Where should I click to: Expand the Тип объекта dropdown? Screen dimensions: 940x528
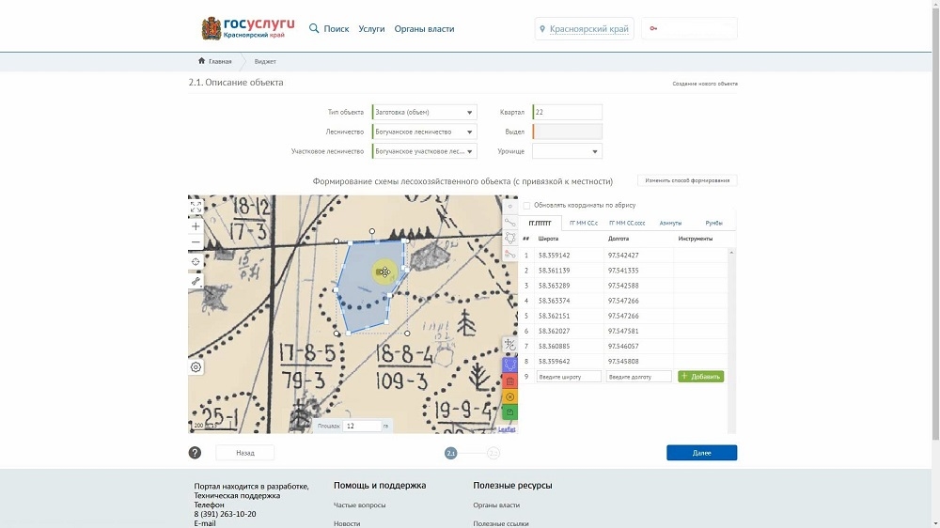[x=425, y=112]
